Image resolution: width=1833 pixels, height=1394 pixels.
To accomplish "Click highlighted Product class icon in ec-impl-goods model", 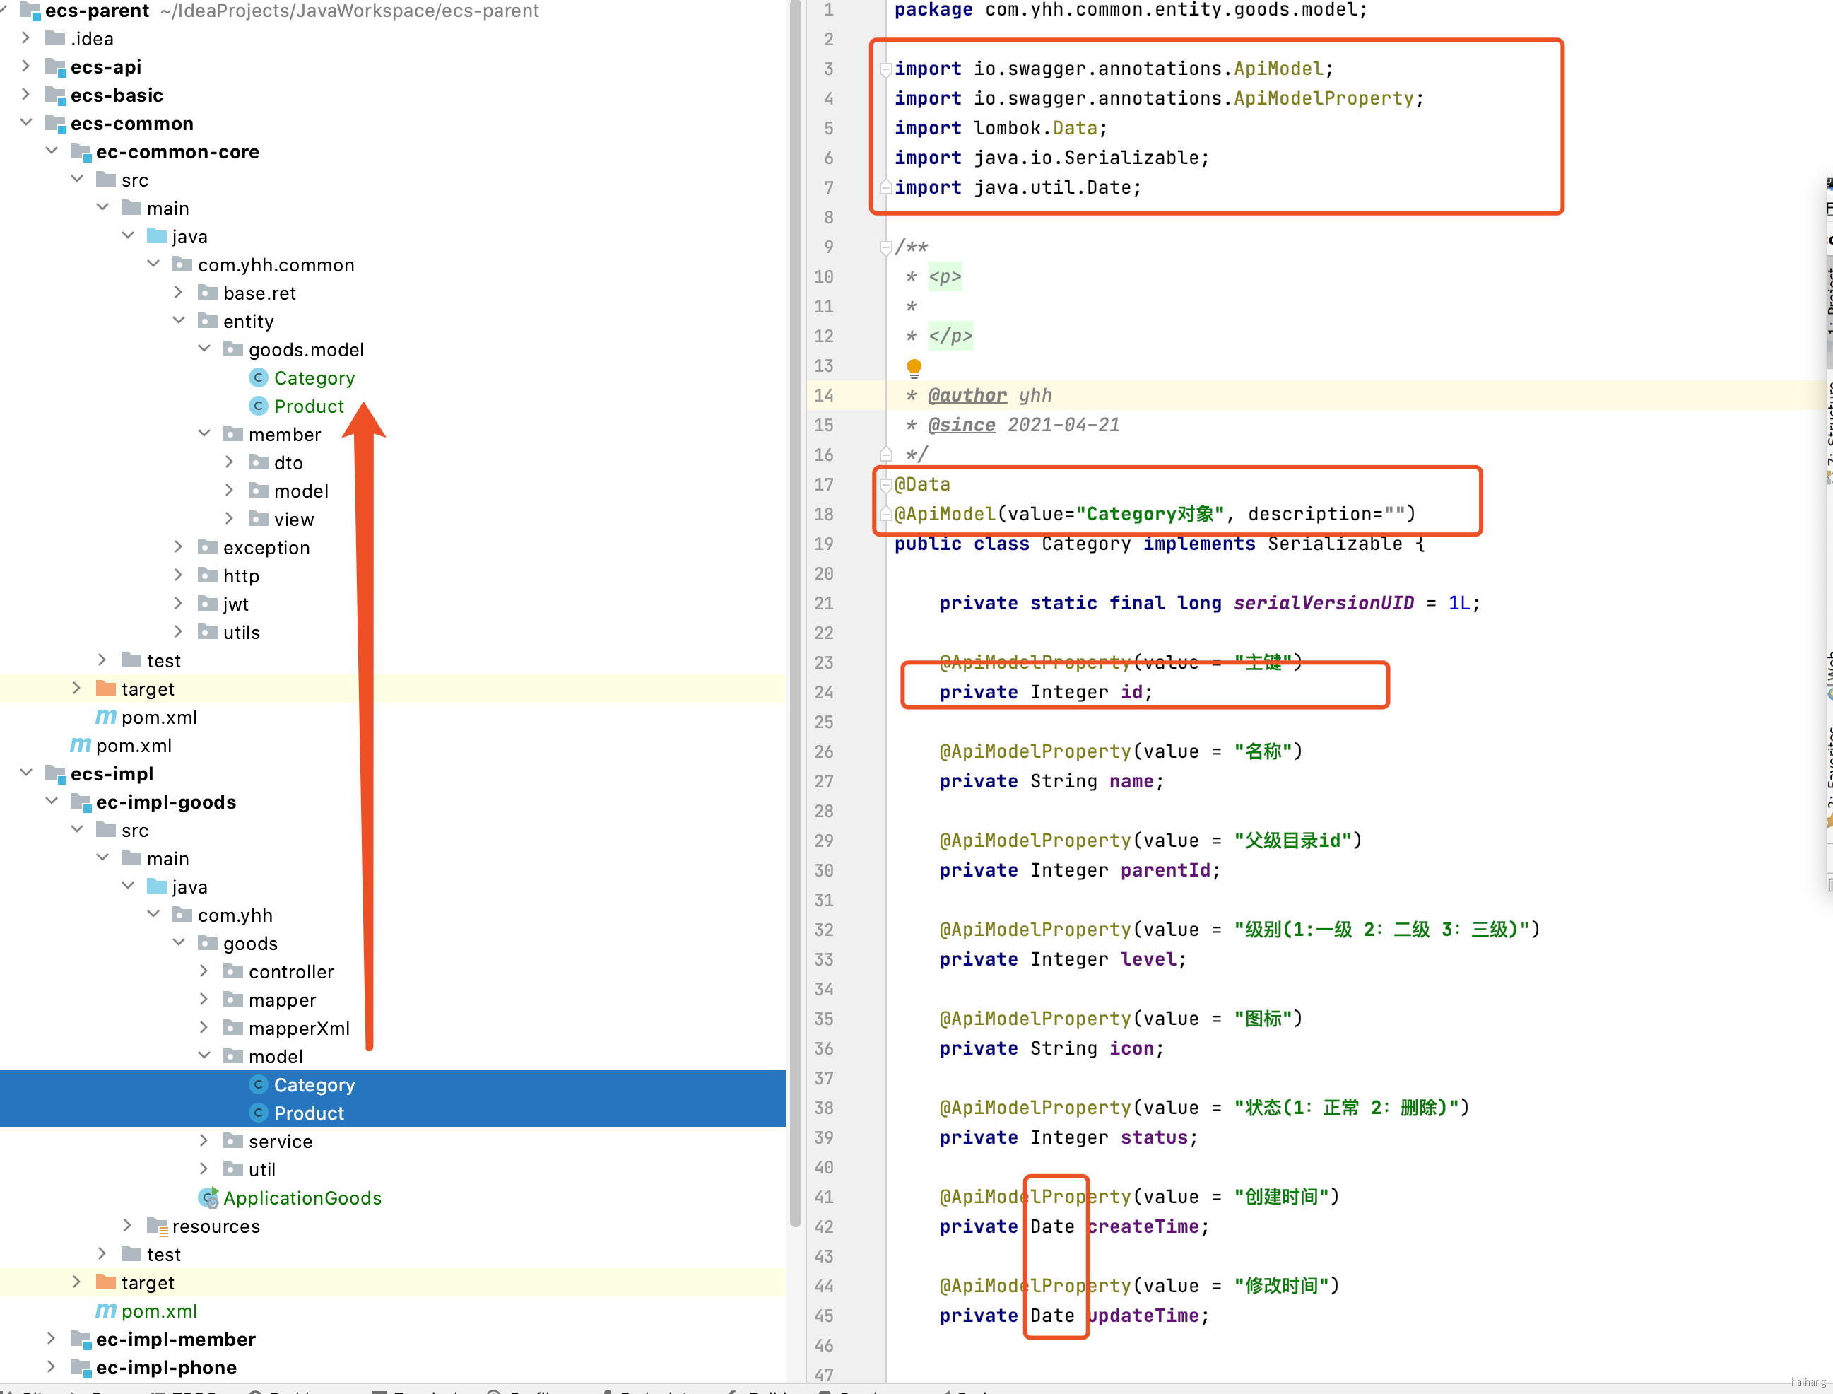I will [x=259, y=1113].
